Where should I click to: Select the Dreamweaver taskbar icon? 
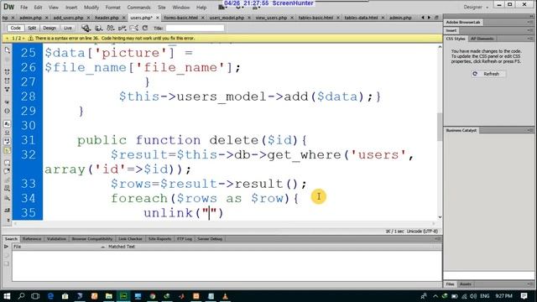(x=123, y=296)
